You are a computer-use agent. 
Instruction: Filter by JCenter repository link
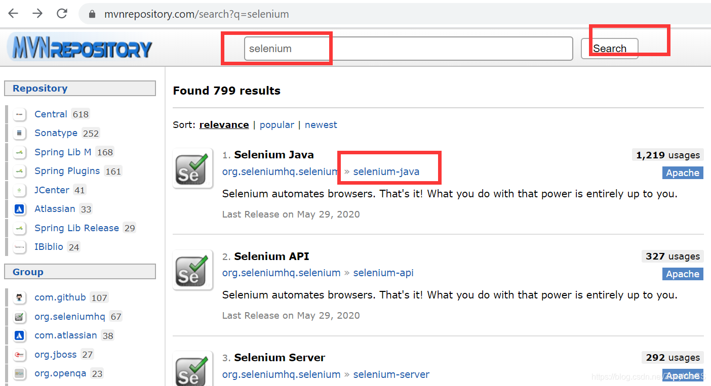pyautogui.click(x=52, y=190)
